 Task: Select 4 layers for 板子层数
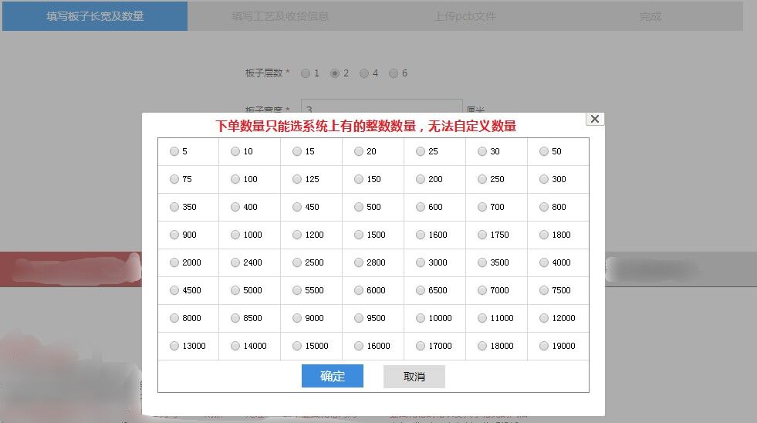pyautogui.click(x=364, y=74)
